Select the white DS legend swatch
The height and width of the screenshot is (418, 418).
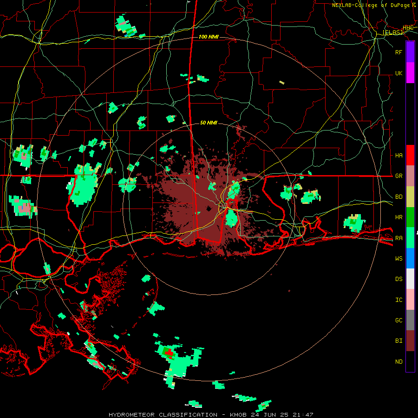(x=410, y=279)
